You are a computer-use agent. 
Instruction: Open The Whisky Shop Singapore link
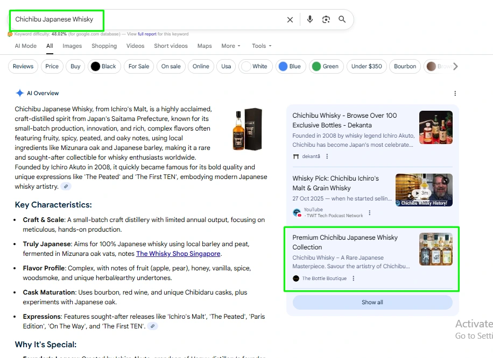(178, 254)
